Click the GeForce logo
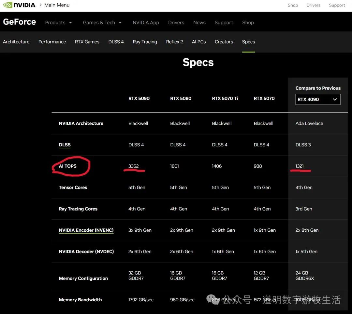Screen dimensions: 352x314 [19, 21]
